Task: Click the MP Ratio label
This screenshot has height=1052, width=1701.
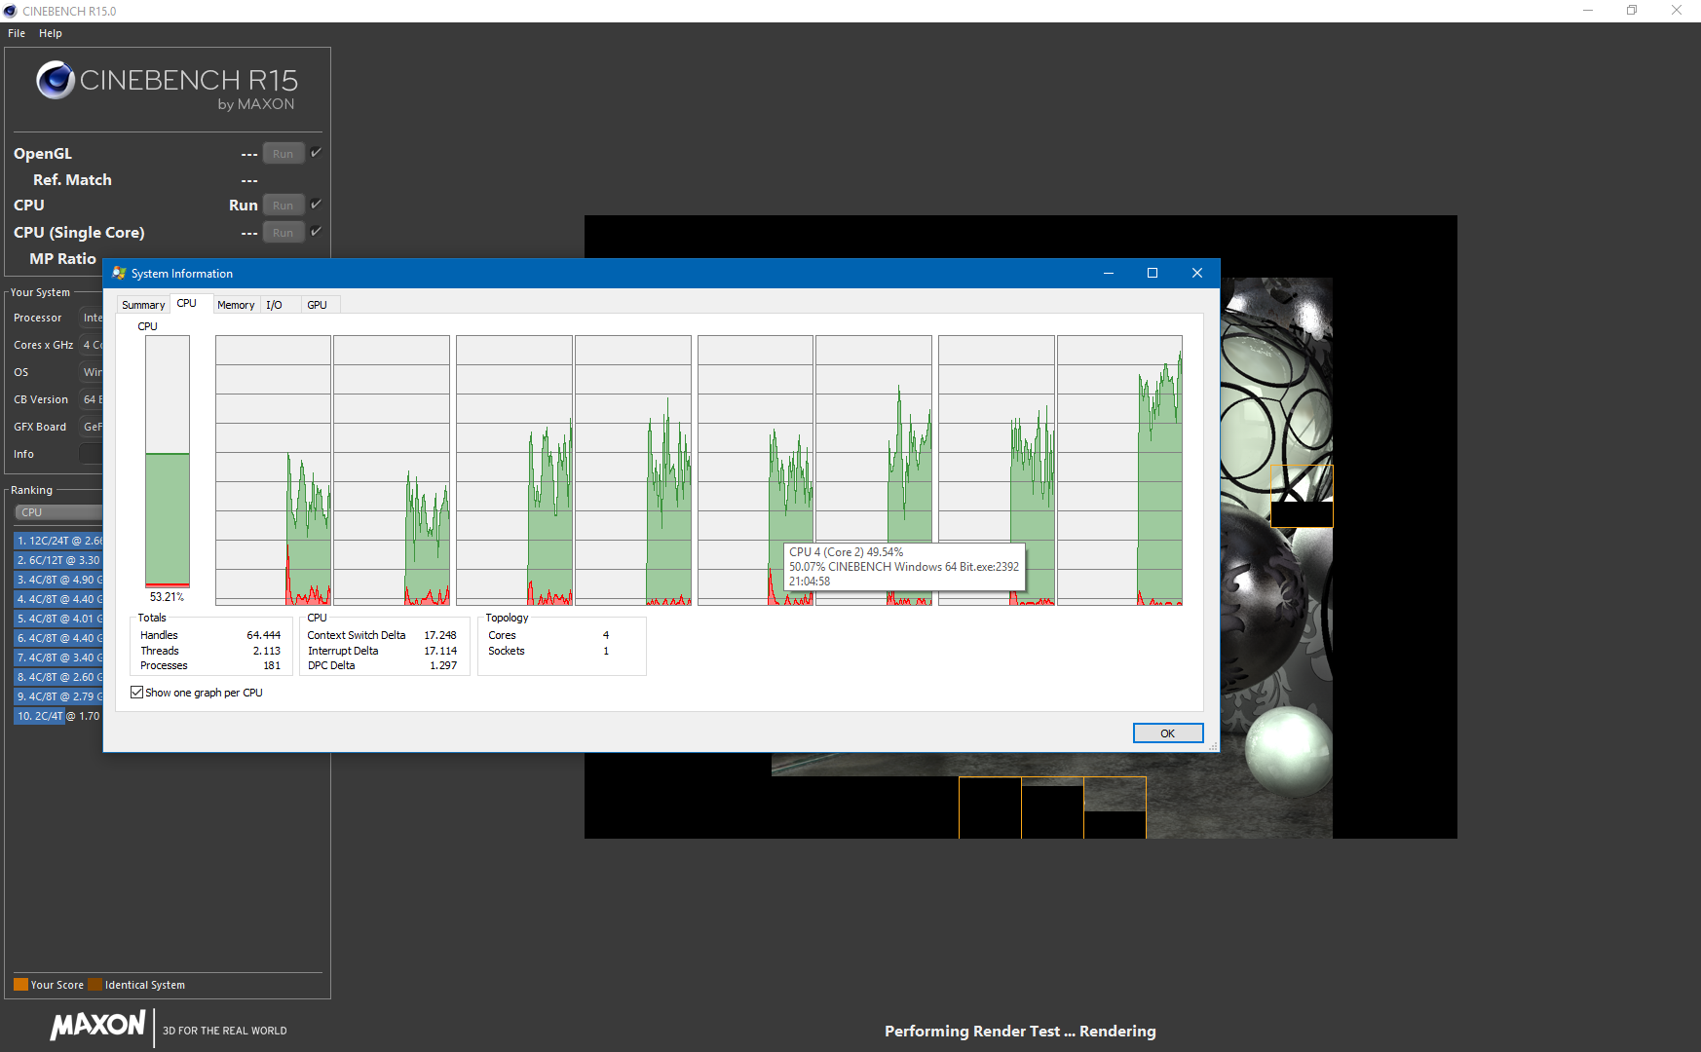Action: 63,259
